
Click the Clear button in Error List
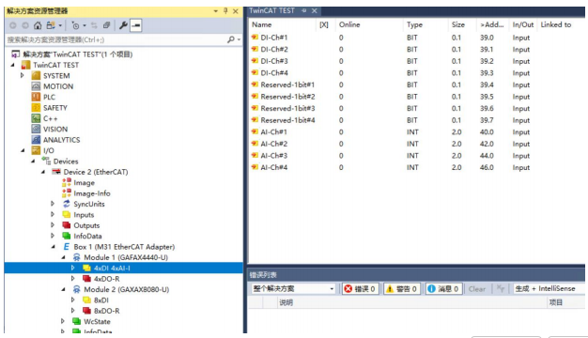(x=476, y=289)
